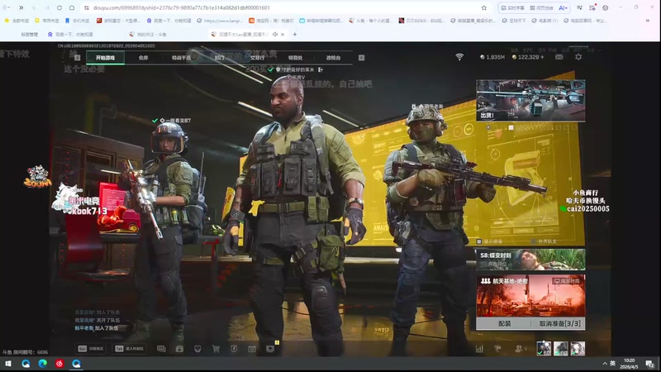Open the video playback icon with yellow badge
Image resolution: width=661 pixels, height=372 pixels.
[271, 348]
